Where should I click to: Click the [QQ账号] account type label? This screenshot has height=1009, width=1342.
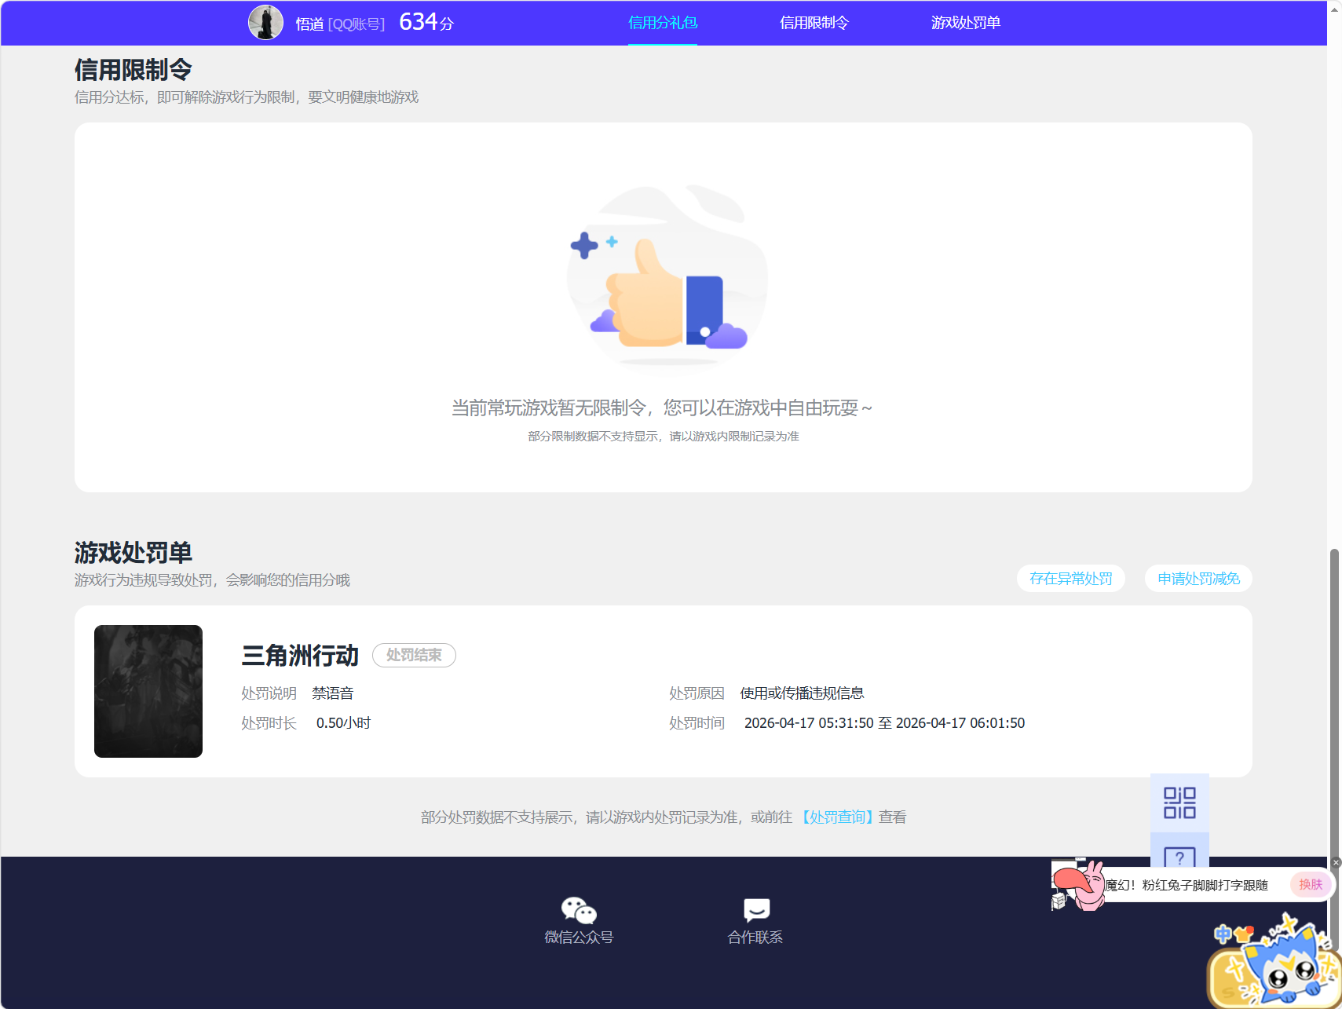pos(357,24)
